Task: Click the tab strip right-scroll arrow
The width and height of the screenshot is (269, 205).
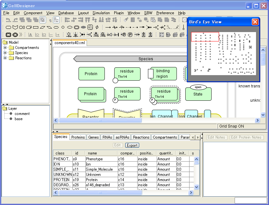Action: click(x=198, y=137)
